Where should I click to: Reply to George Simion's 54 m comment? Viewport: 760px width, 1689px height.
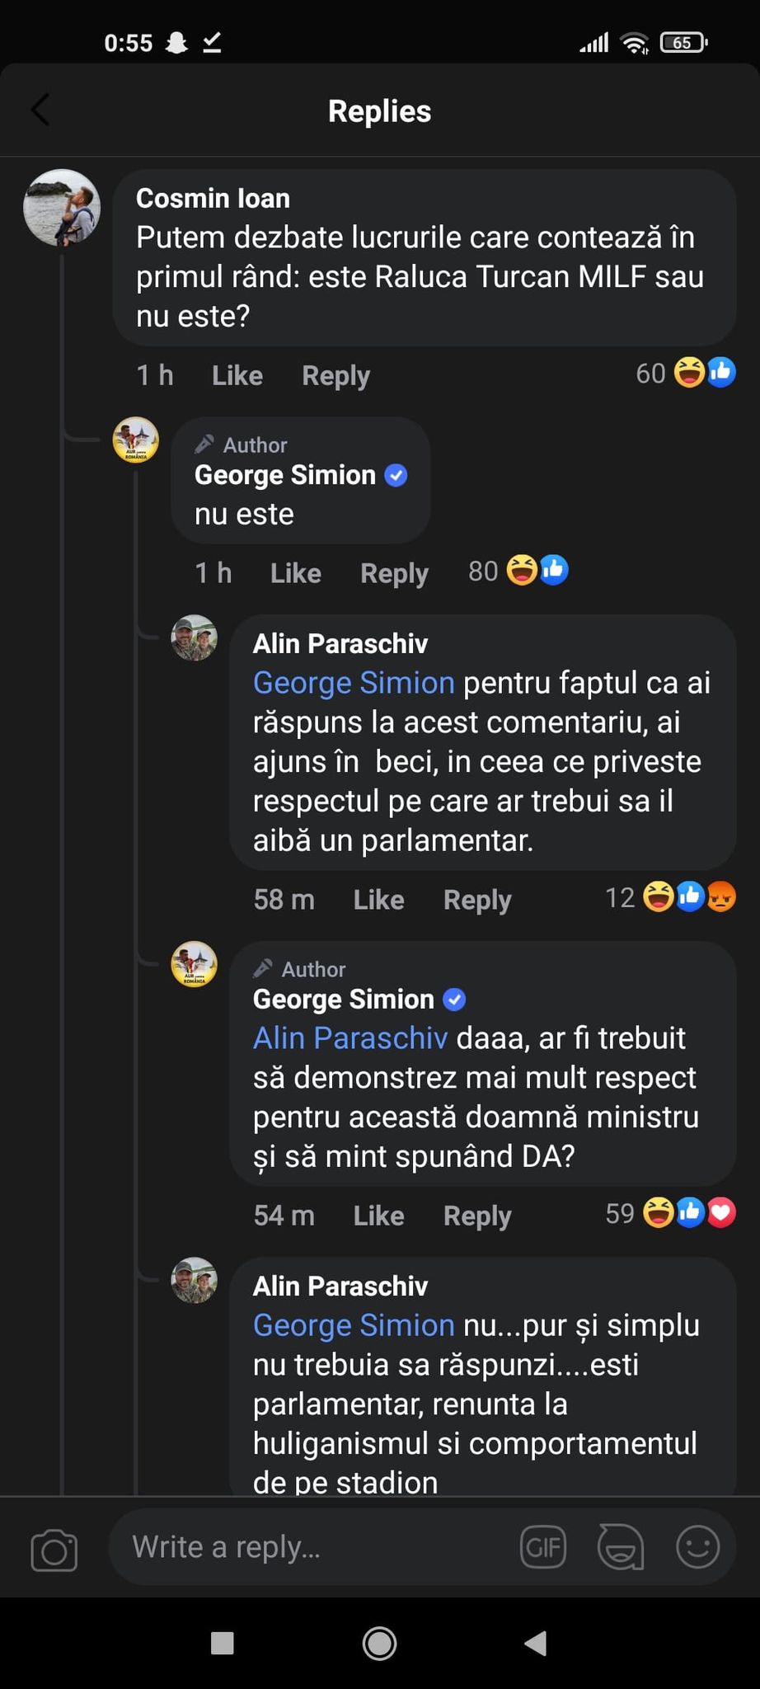[x=477, y=1216]
